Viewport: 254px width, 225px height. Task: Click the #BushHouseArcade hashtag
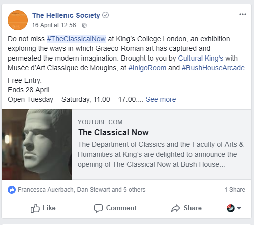point(213,68)
